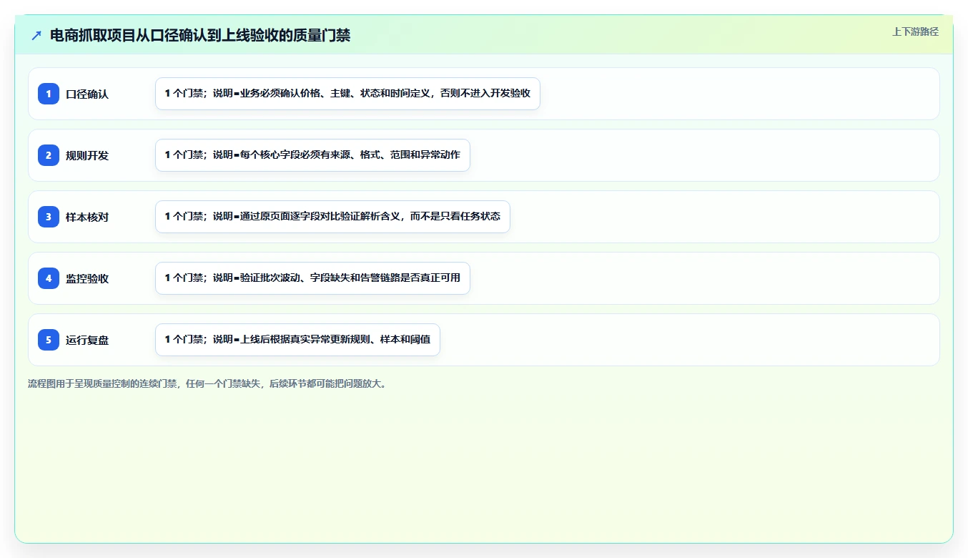Click the 运行复盘 step label
Viewport: 968px width, 558px height.
click(87, 340)
